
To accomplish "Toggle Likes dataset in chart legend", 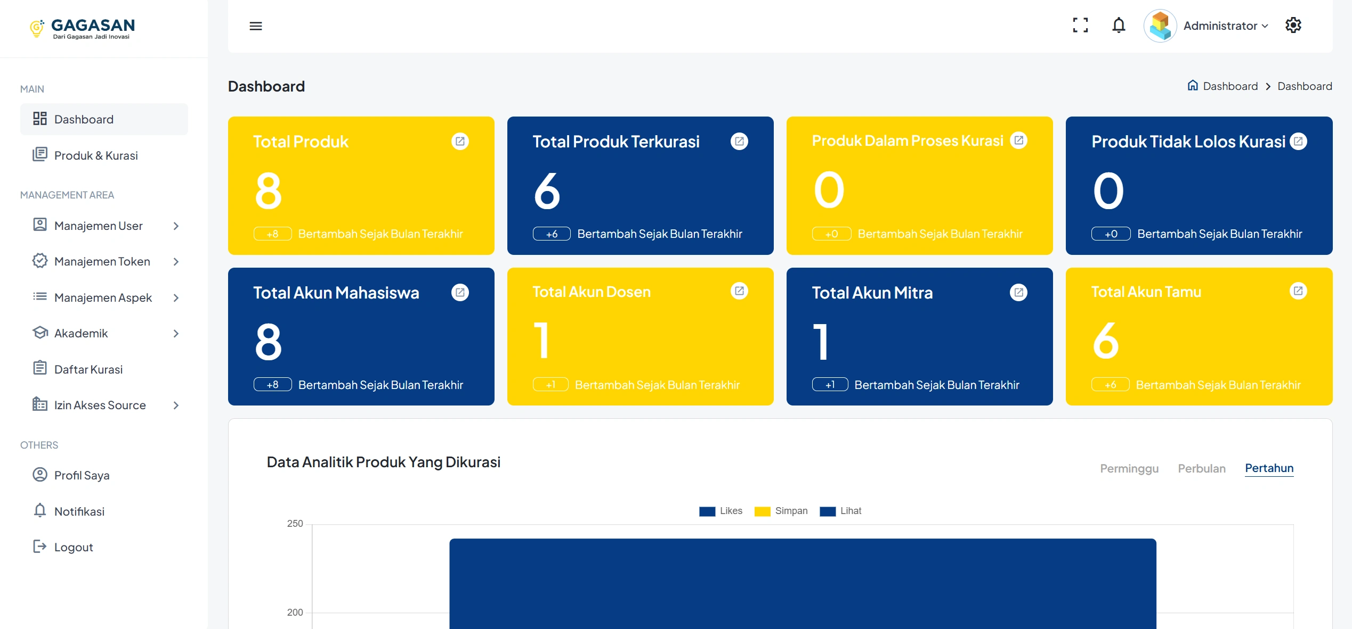I will coord(731,511).
